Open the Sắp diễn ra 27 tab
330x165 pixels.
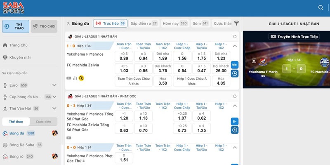click(144, 24)
